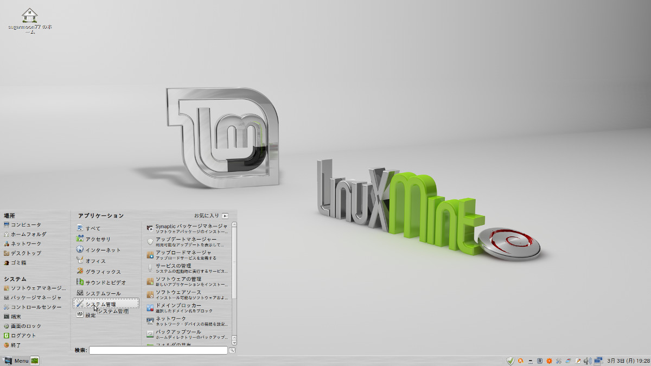Launch バックアップツール

(187, 334)
